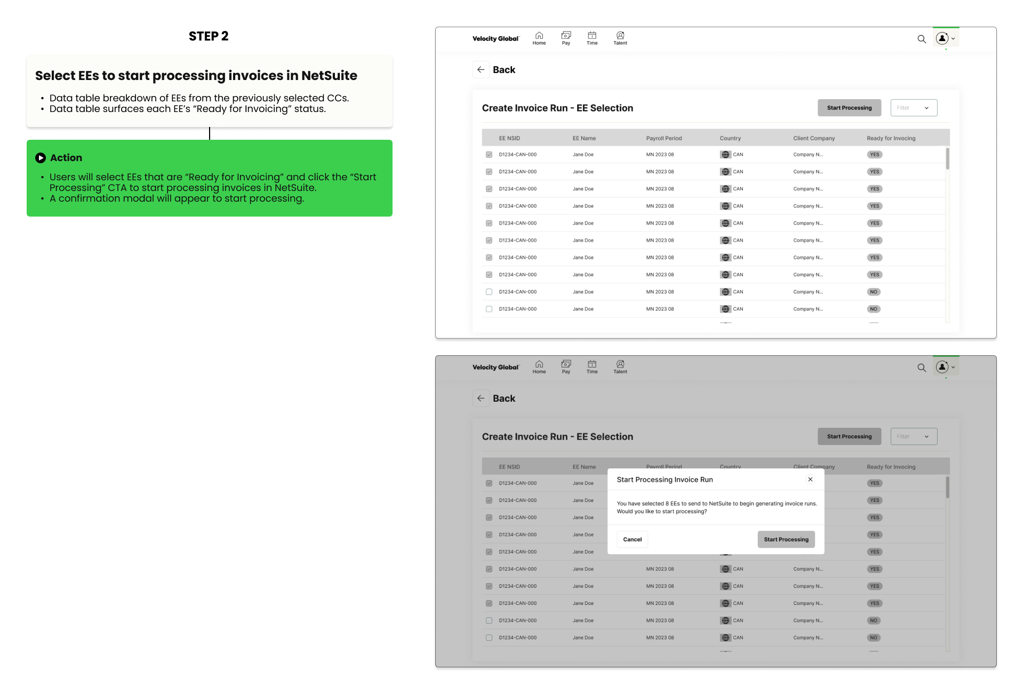The height and width of the screenshot is (694, 1024).
Task: Click the search magnifier in top mockup
Action: [922, 39]
